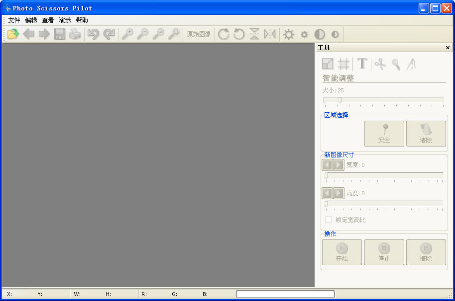Close the 工具 panel
This screenshot has height=301, width=455.
[x=448, y=48]
